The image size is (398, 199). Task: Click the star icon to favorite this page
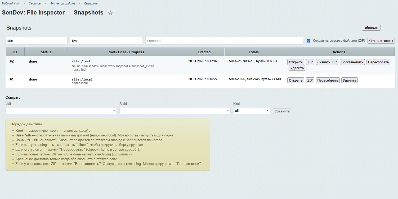pos(110,13)
